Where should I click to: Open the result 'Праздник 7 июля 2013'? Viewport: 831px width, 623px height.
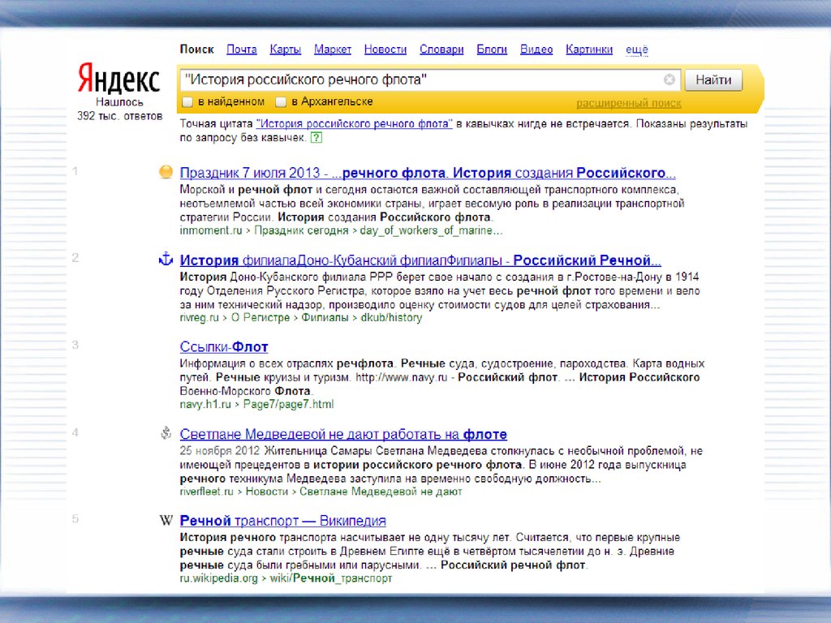428,173
